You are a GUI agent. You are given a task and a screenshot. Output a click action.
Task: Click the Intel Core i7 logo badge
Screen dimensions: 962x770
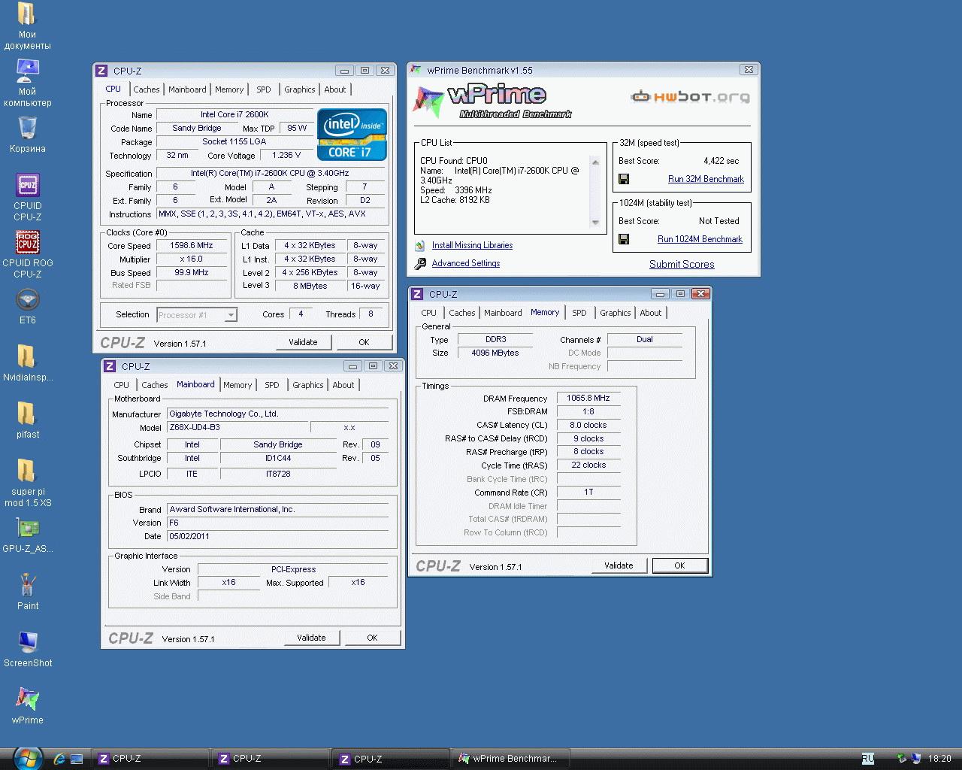pyautogui.click(x=352, y=135)
